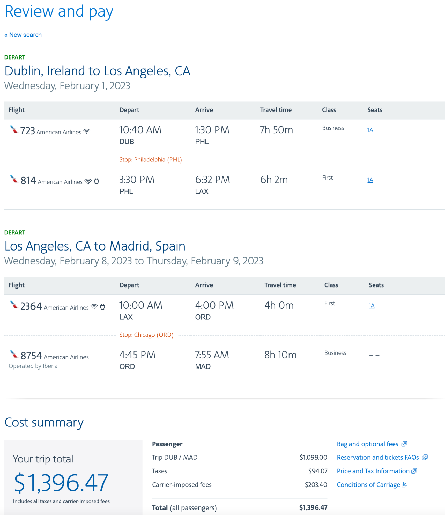Click the American Airlines logo beside flight 723
The height and width of the screenshot is (515, 445).
click(14, 129)
